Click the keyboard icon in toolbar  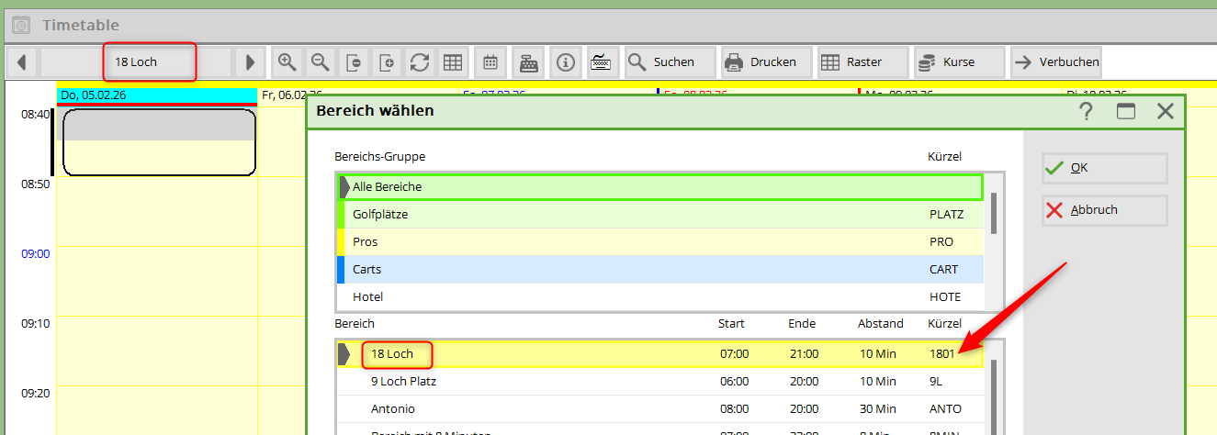[x=601, y=62]
